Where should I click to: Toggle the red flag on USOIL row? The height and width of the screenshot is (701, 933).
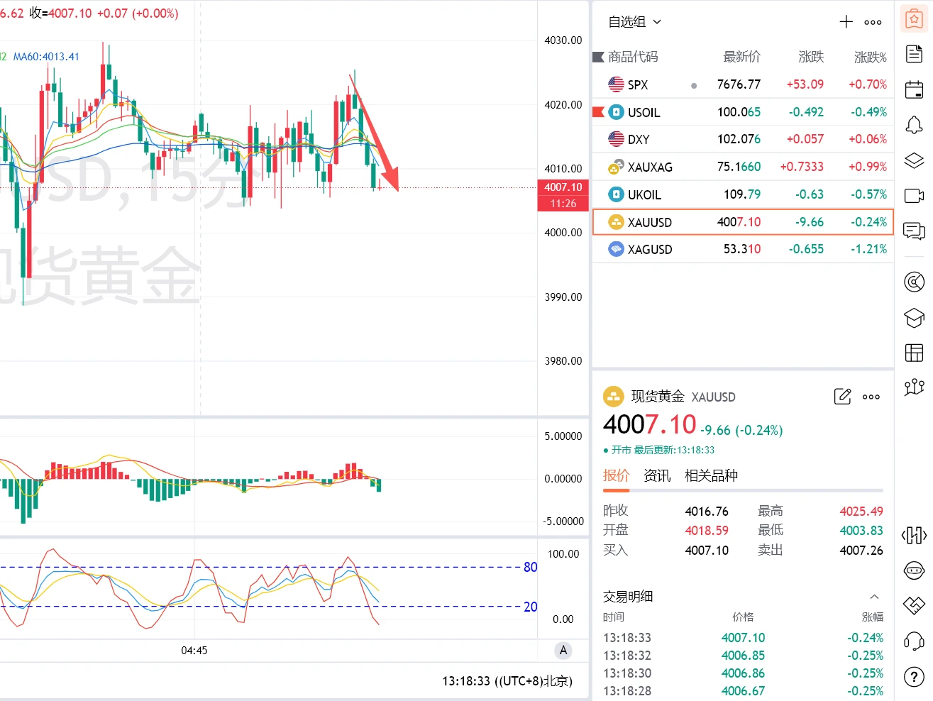598,111
